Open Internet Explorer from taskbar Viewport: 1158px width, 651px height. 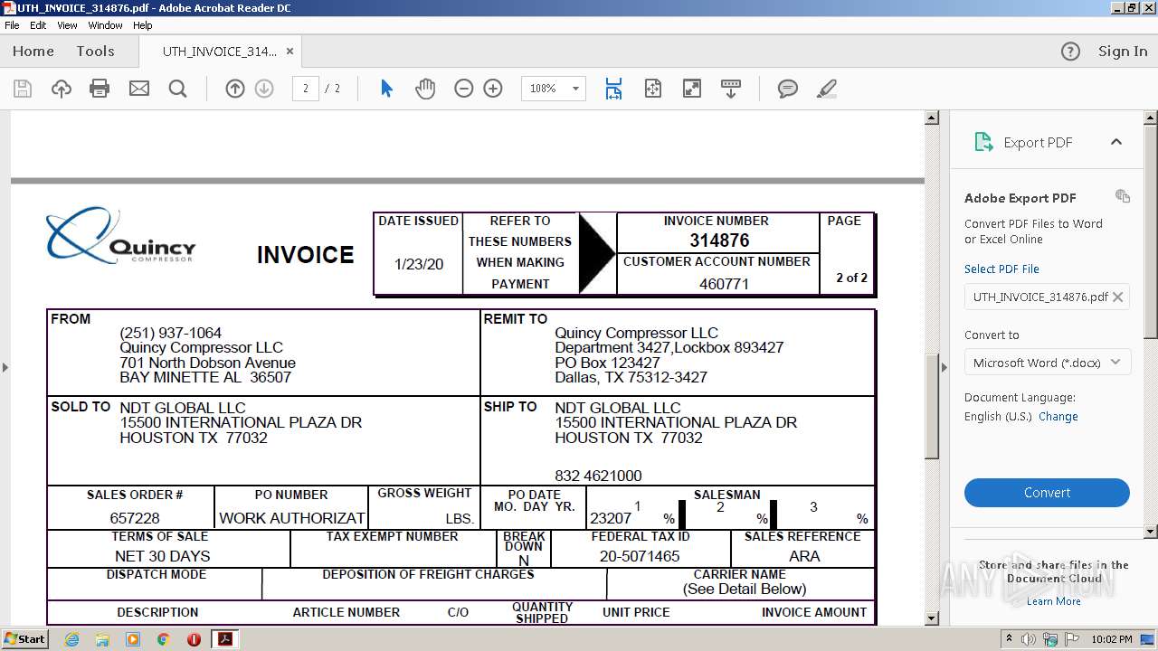click(71, 639)
